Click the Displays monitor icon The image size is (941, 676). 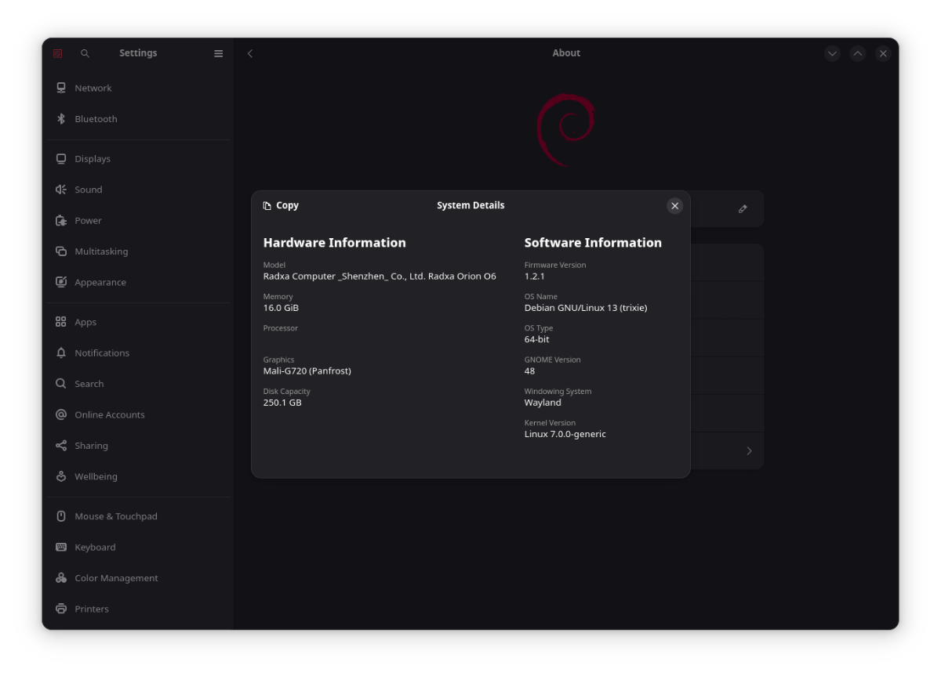[61, 158]
